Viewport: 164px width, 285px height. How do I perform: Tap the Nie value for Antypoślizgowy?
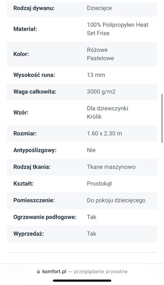91,150
